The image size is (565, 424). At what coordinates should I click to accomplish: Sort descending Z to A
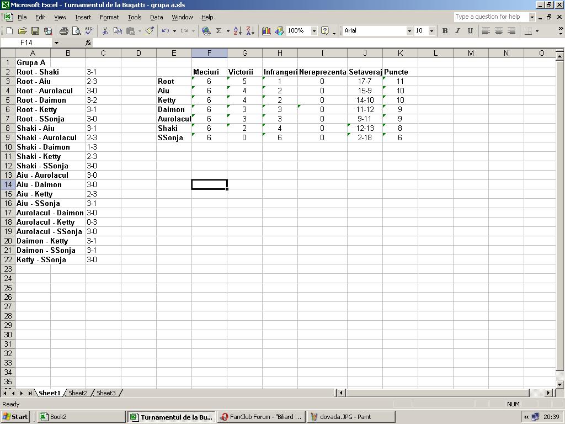250,31
